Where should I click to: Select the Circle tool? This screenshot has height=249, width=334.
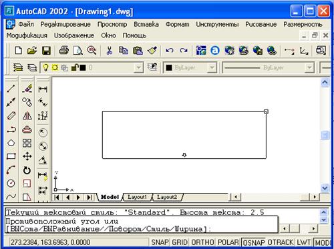(11, 184)
